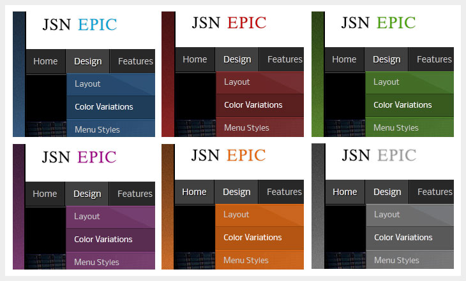This screenshot has height=281, width=466.
Task: Click Home in the orange theme menu
Action: coord(194,192)
